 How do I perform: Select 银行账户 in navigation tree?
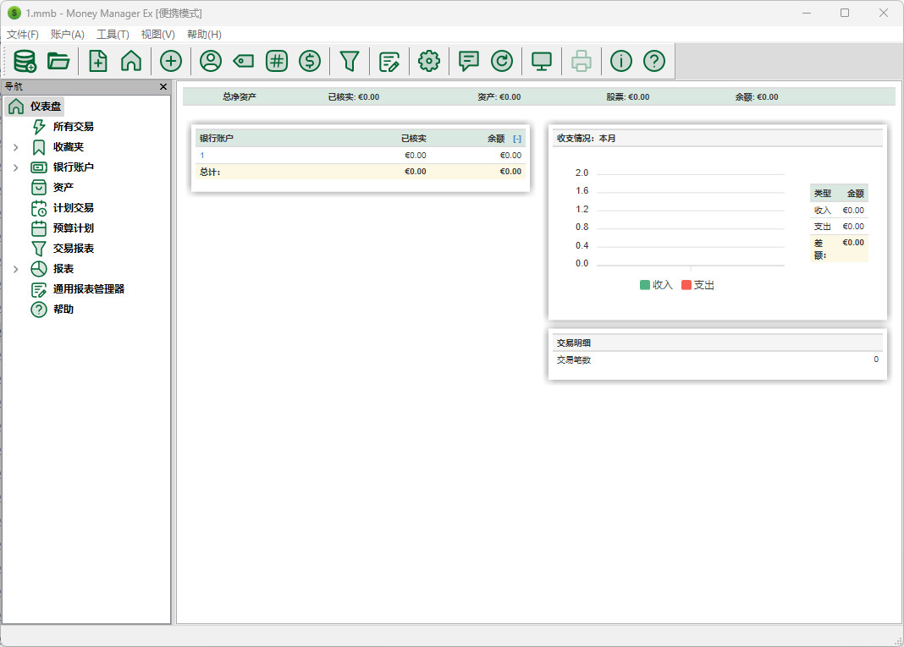74,167
